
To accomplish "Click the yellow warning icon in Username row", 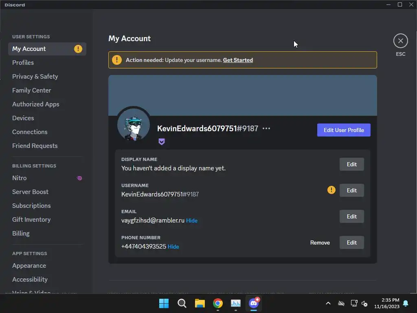I will click(x=331, y=190).
